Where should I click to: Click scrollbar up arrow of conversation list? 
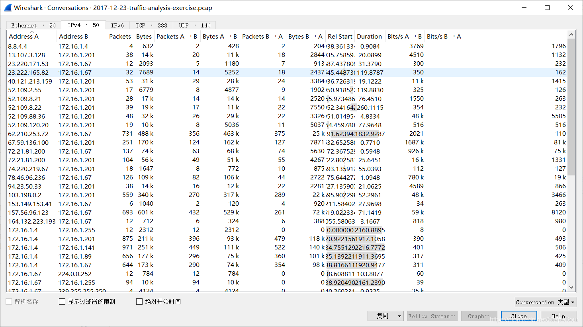(x=571, y=35)
